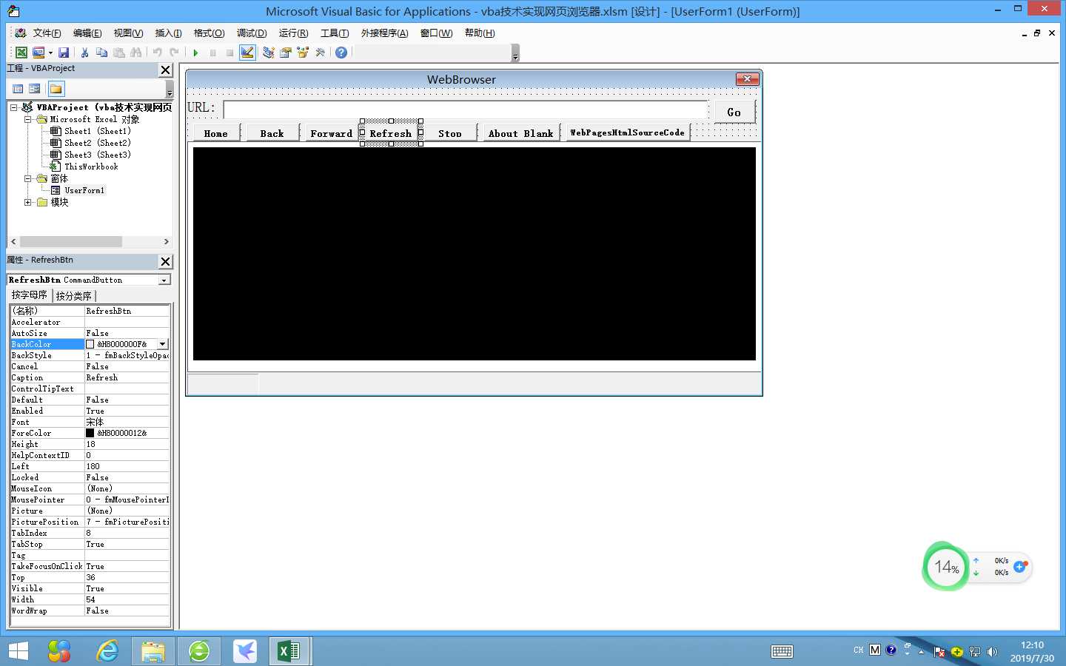
Task: Save the workbook with the disk icon
Action: coord(64,53)
